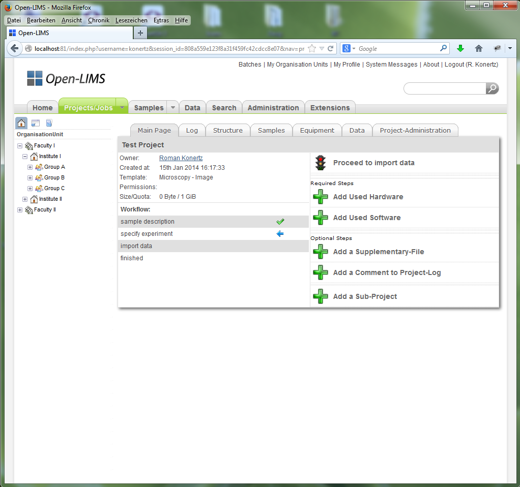Open the Samples tab dropdown arrow

pos(172,107)
